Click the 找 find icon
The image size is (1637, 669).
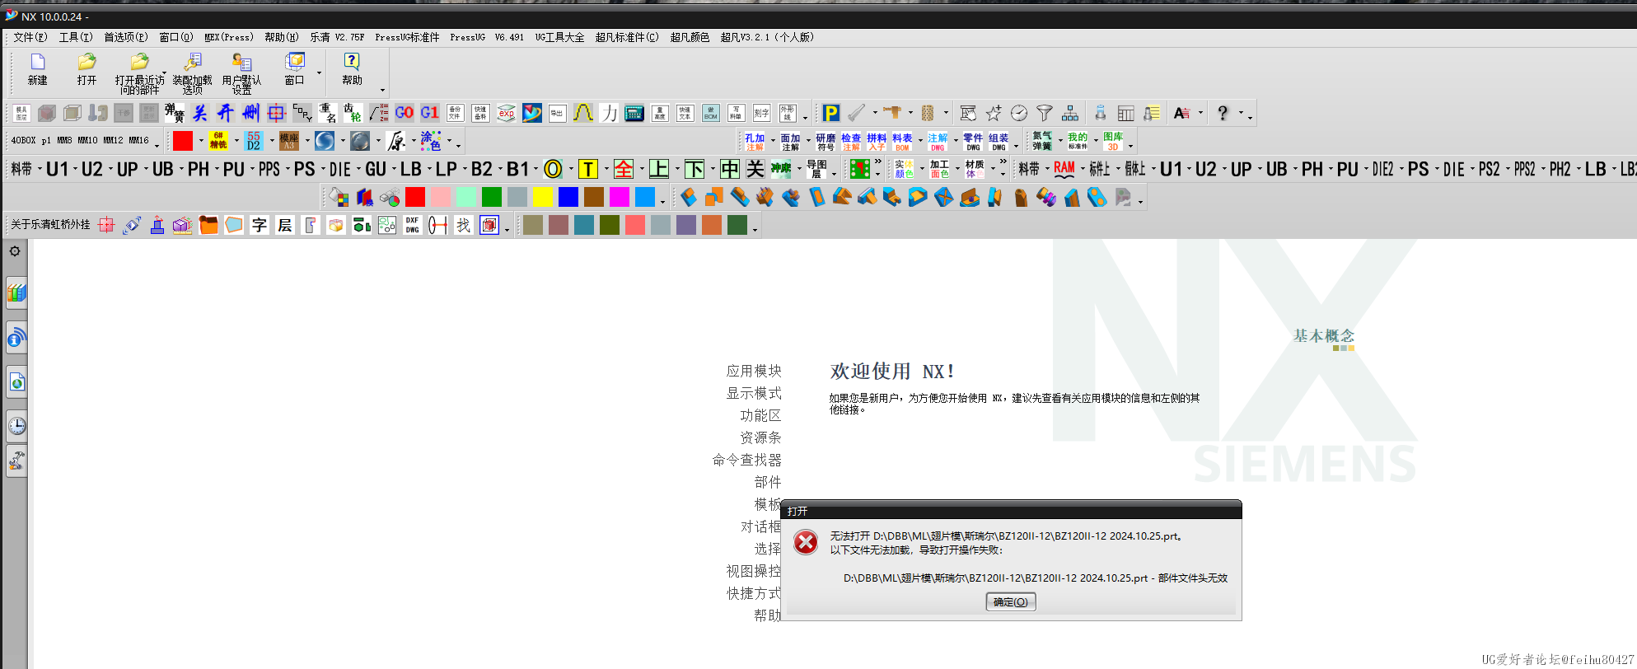(463, 225)
